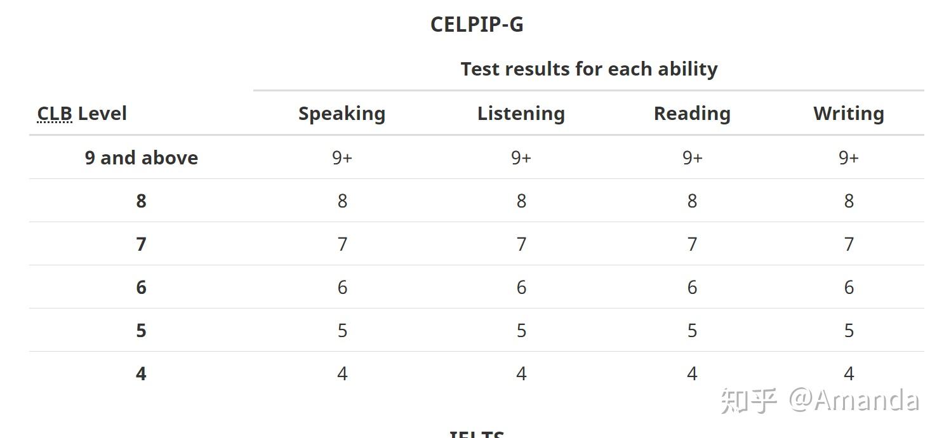Click the Speaking column header
Viewport: 944px width, 438px height.
coord(342,114)
